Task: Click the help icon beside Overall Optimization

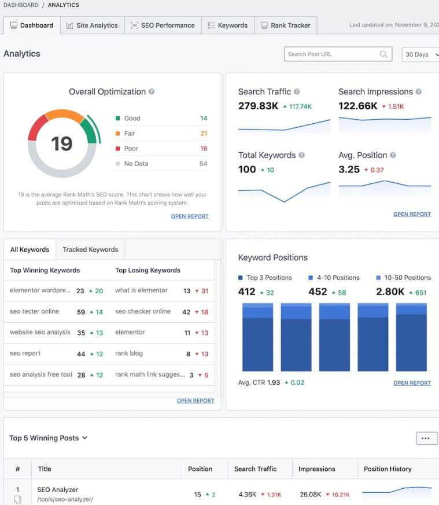Action: pos(152,92)
